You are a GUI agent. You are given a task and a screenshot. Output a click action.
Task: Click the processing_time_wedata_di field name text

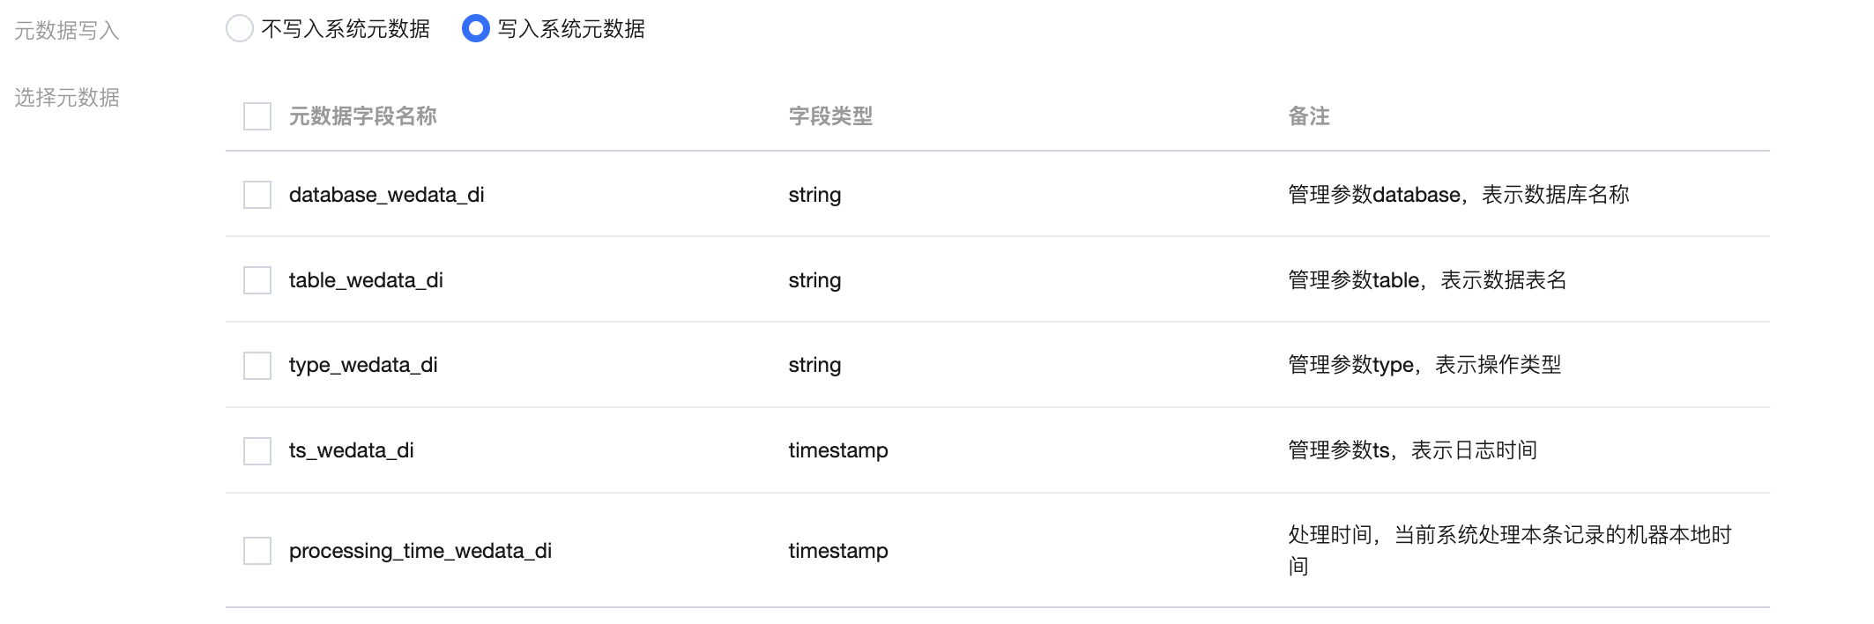pos(420,551)
